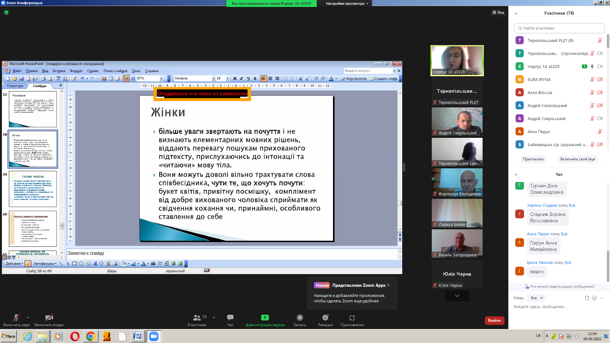This screenshot has height=343, width=610.
Task: Run the spelling check (ABC) icon
Action: point(58,78)
